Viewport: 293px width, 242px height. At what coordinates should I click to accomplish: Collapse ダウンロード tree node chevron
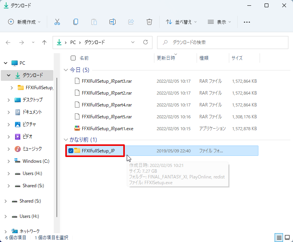(x=8, y=75)
